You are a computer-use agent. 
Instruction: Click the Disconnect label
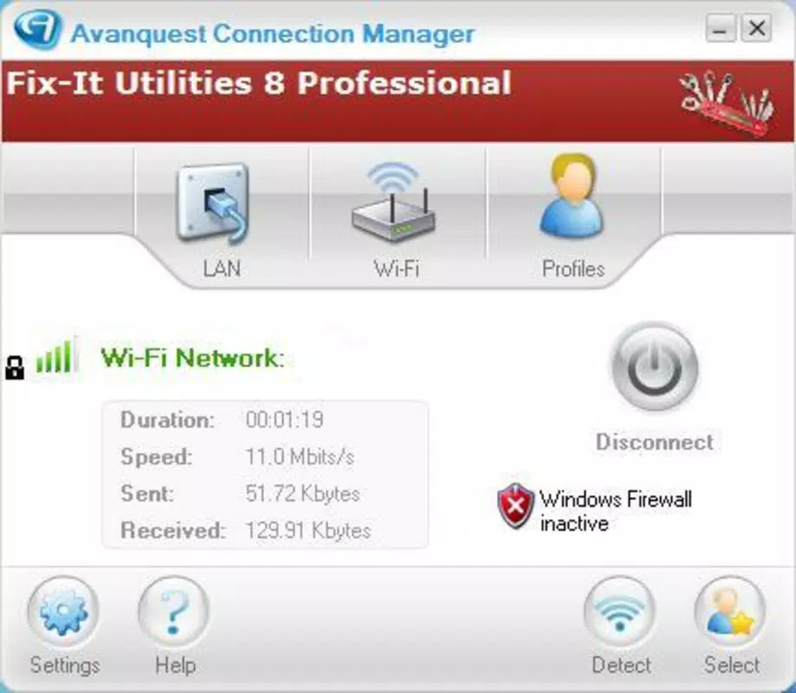coord(655,442)
